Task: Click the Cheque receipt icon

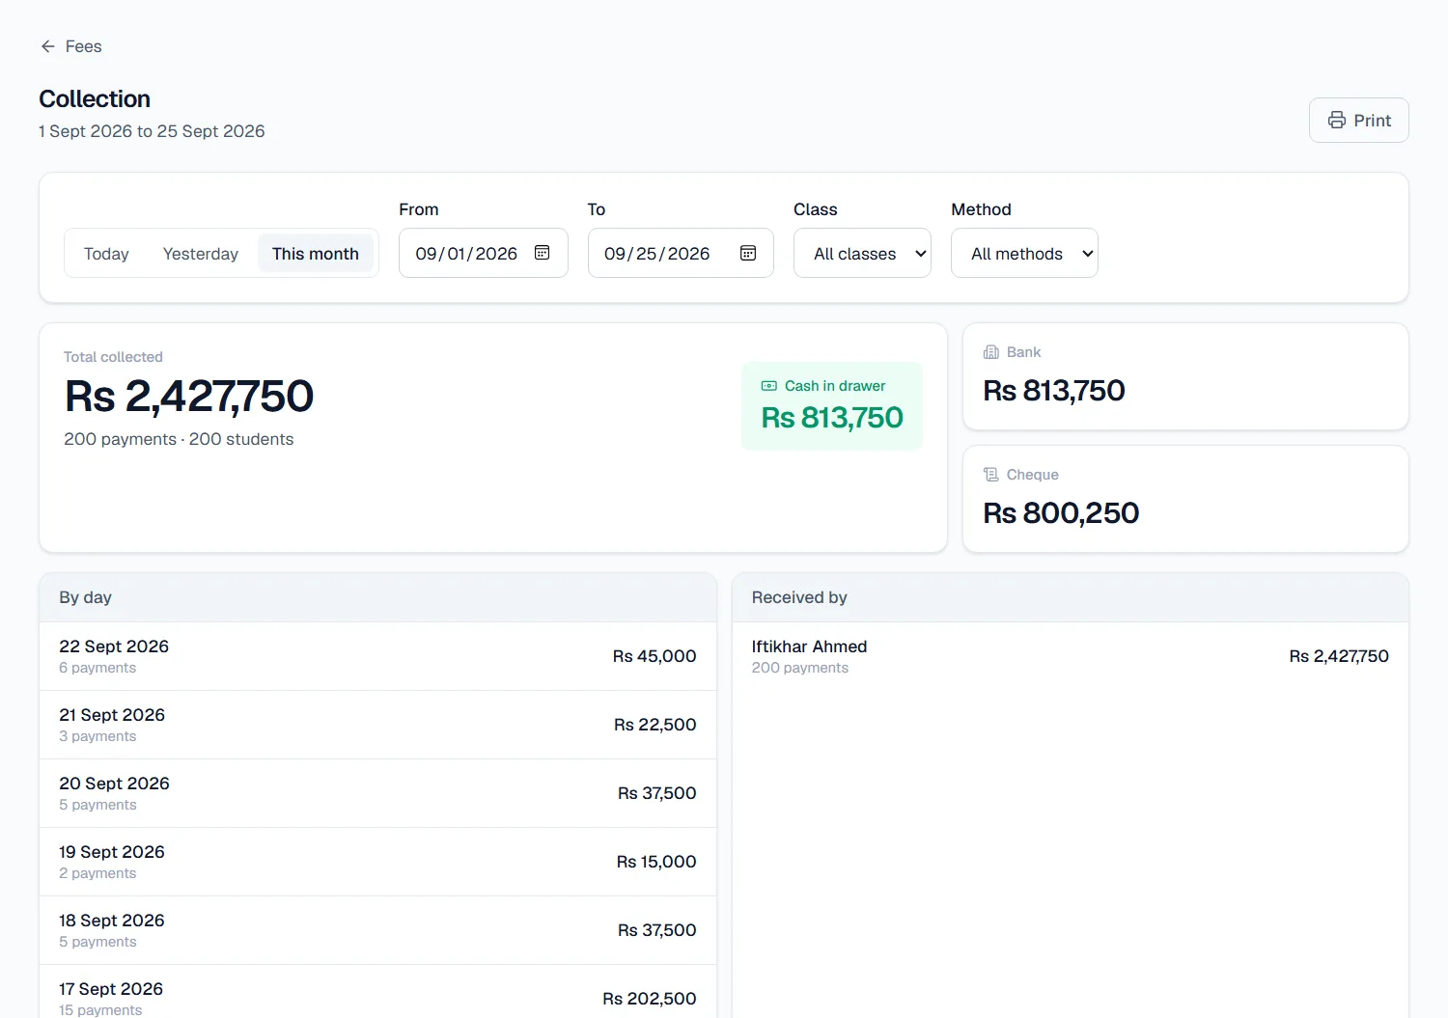Action: [991, 475]
